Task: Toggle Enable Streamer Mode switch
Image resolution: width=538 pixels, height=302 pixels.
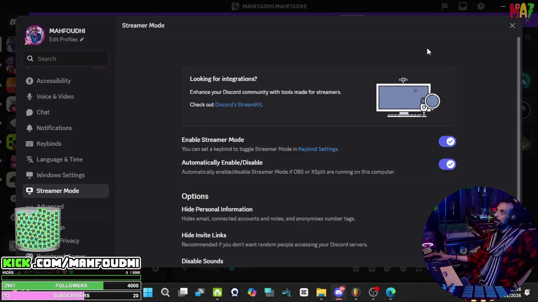Action: (x=447, y=142)
